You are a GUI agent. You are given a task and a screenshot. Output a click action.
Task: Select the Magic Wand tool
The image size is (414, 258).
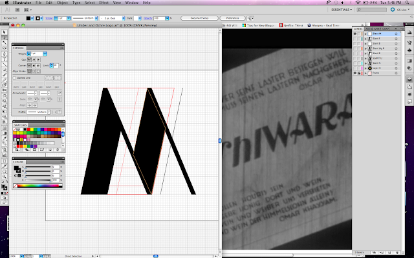[x=5, y=43]
